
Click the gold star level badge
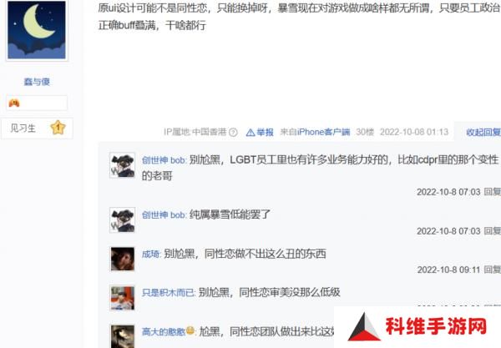(x=58, y=128)
